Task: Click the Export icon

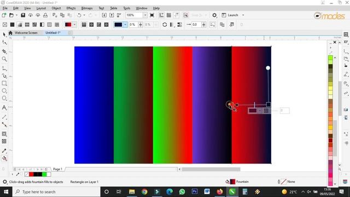Action: pyautogui.click(x=112, y=15)
